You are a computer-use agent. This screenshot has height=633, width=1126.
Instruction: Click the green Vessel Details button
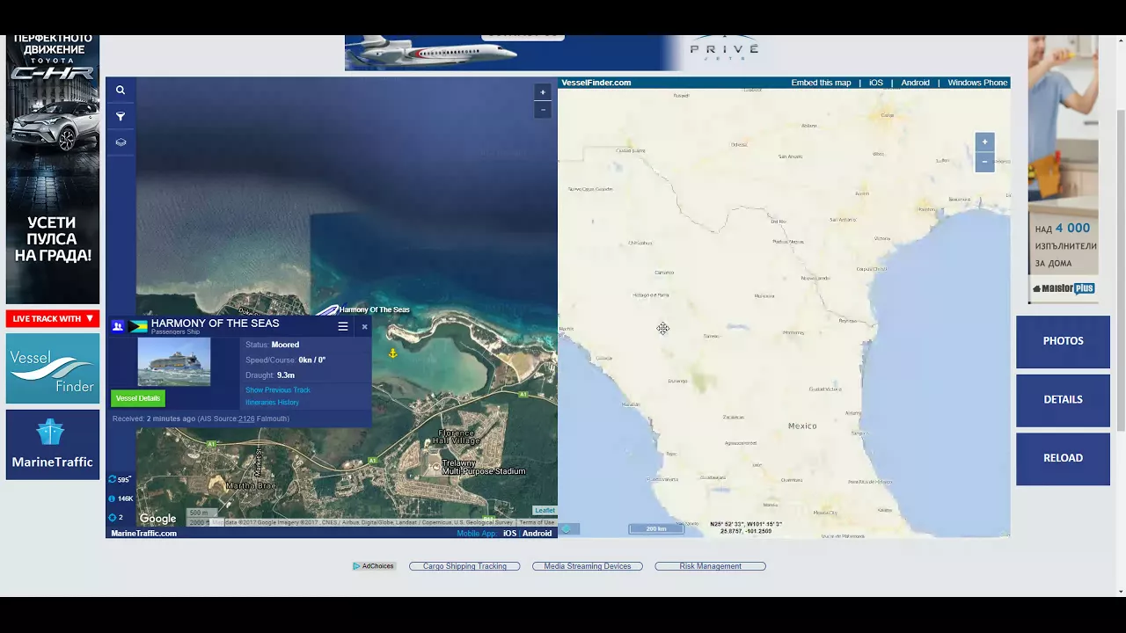tap(138, 398)
